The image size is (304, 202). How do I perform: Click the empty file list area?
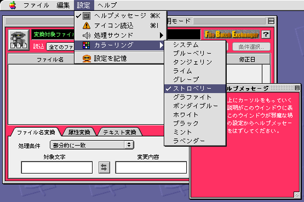click(86, 95)
